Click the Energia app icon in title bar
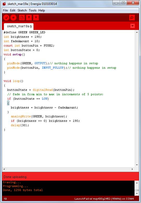 (x=4, y=4)
